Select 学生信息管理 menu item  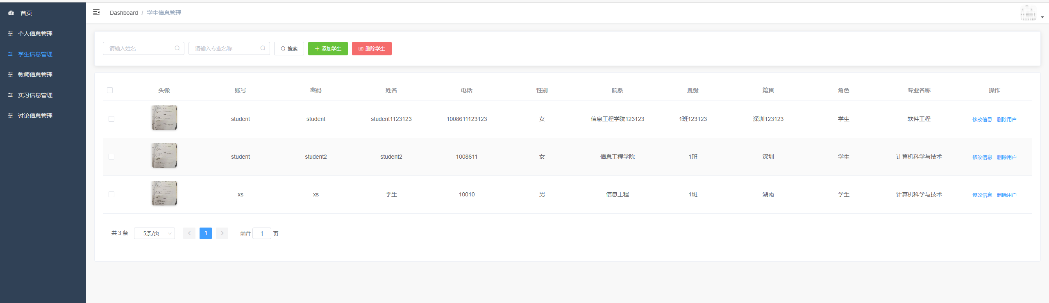pyautogui.click(x=35, y=54)
